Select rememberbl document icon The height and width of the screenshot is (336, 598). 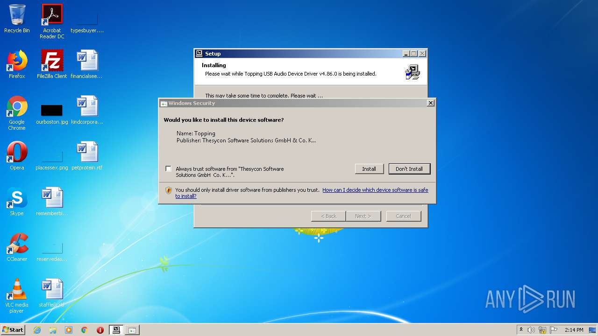click(x=52, y=202)
